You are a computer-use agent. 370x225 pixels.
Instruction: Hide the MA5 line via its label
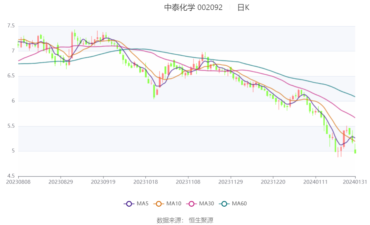tap(142, 203)
